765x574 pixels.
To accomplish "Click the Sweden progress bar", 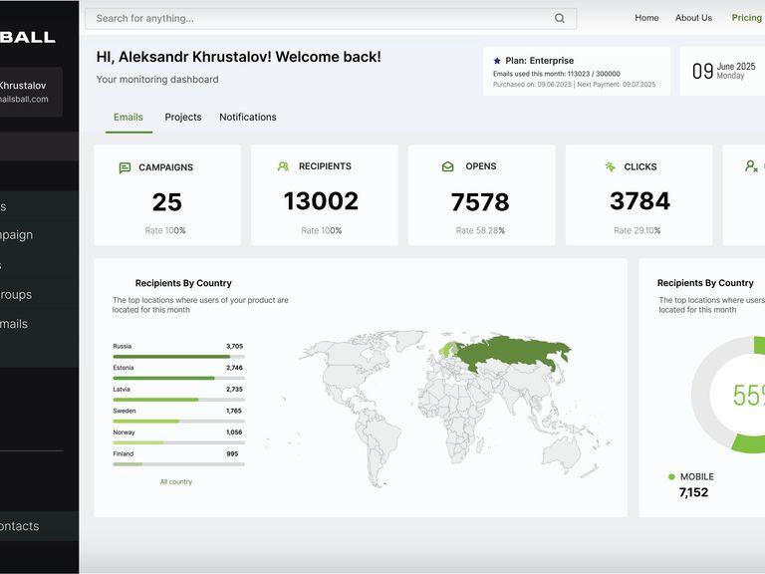I will pyautogui.click(x=178, y=422).
